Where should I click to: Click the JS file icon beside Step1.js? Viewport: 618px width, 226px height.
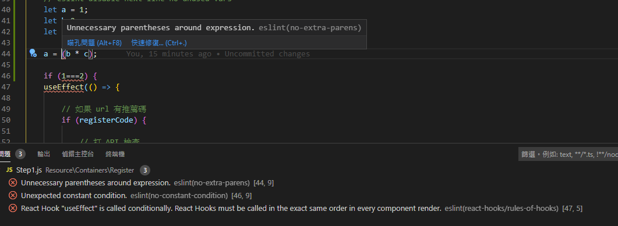9,170
